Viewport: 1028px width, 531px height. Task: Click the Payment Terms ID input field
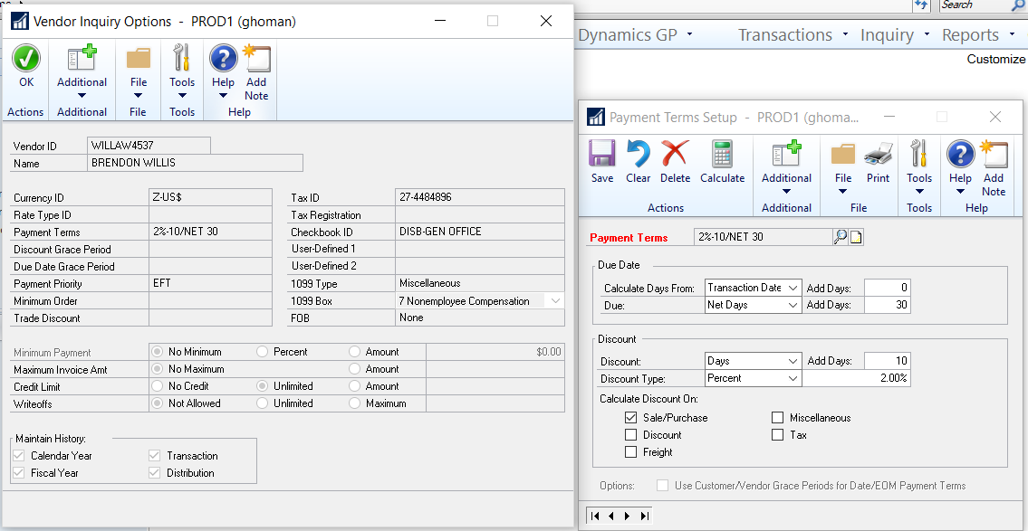(x=764, y=237)
